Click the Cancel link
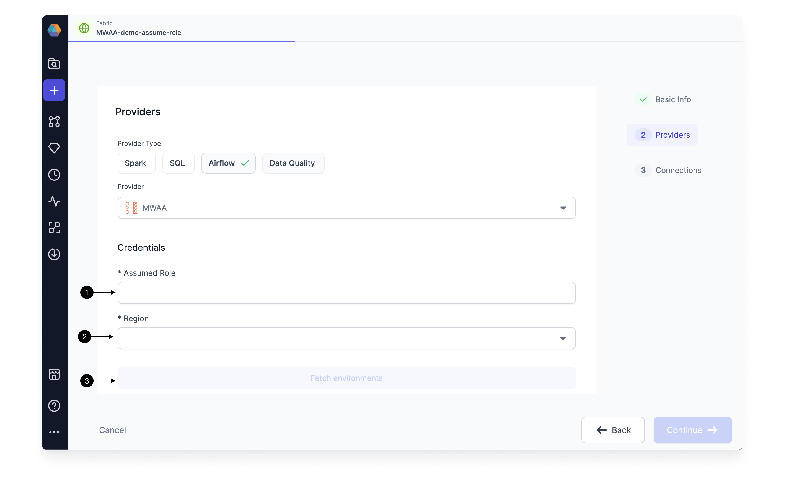This screenshot has width=797, height=477. 112,430
